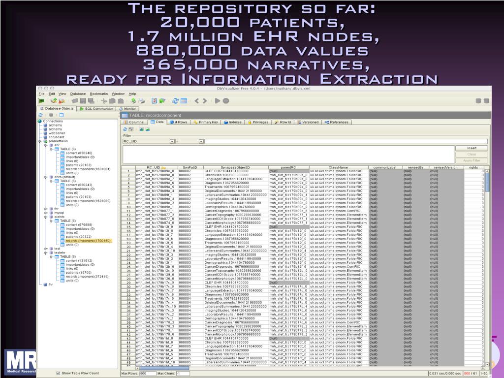
Task: Click the green export arrow icon beside Print
Action: pos(133,101)
